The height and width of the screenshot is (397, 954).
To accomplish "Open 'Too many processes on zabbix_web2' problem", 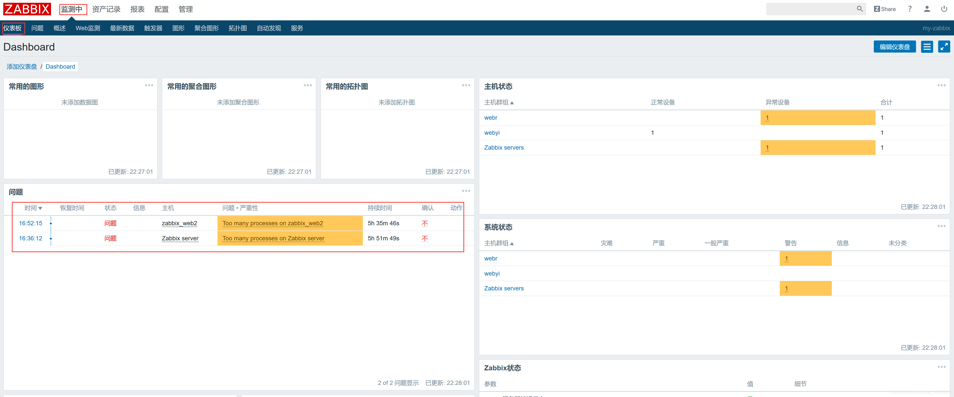I will (x=273, y=223).
